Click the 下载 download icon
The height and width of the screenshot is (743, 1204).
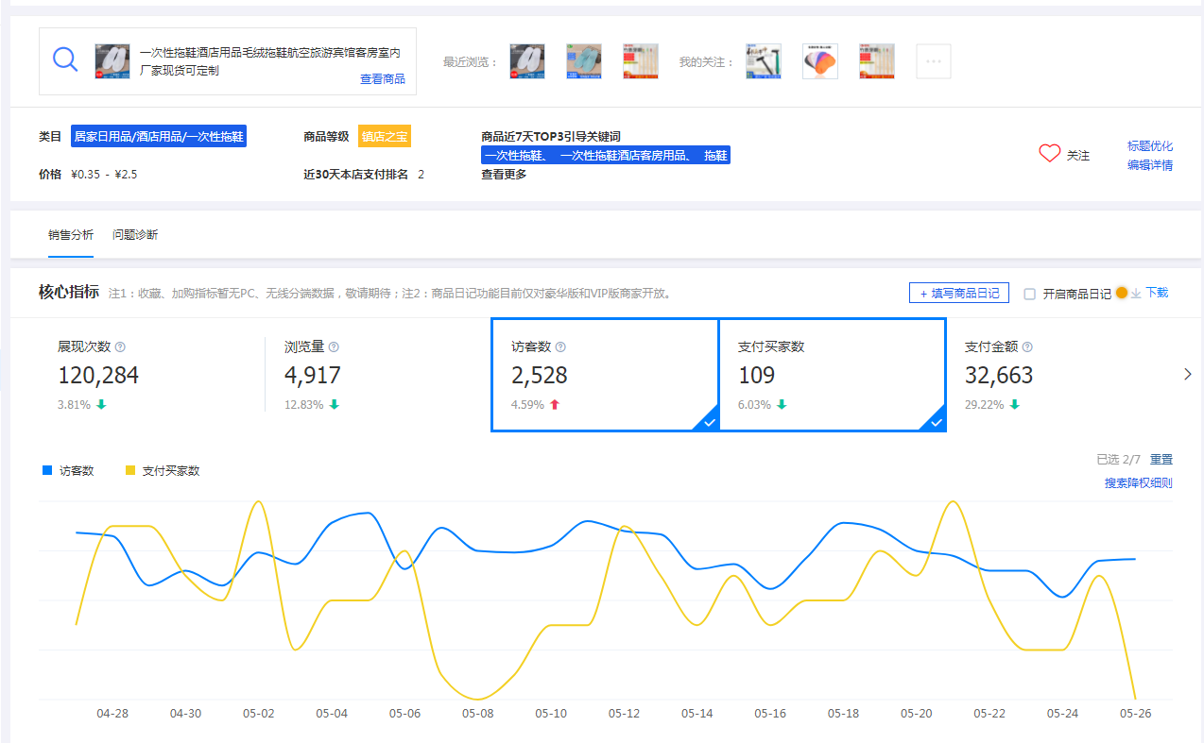click(1136, 294)
